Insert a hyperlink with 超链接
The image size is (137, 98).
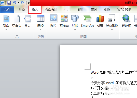coord(126,21)
